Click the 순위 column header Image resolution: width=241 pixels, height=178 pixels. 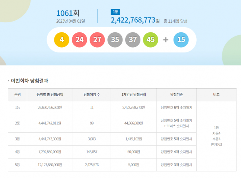click(x=17, y=95)
